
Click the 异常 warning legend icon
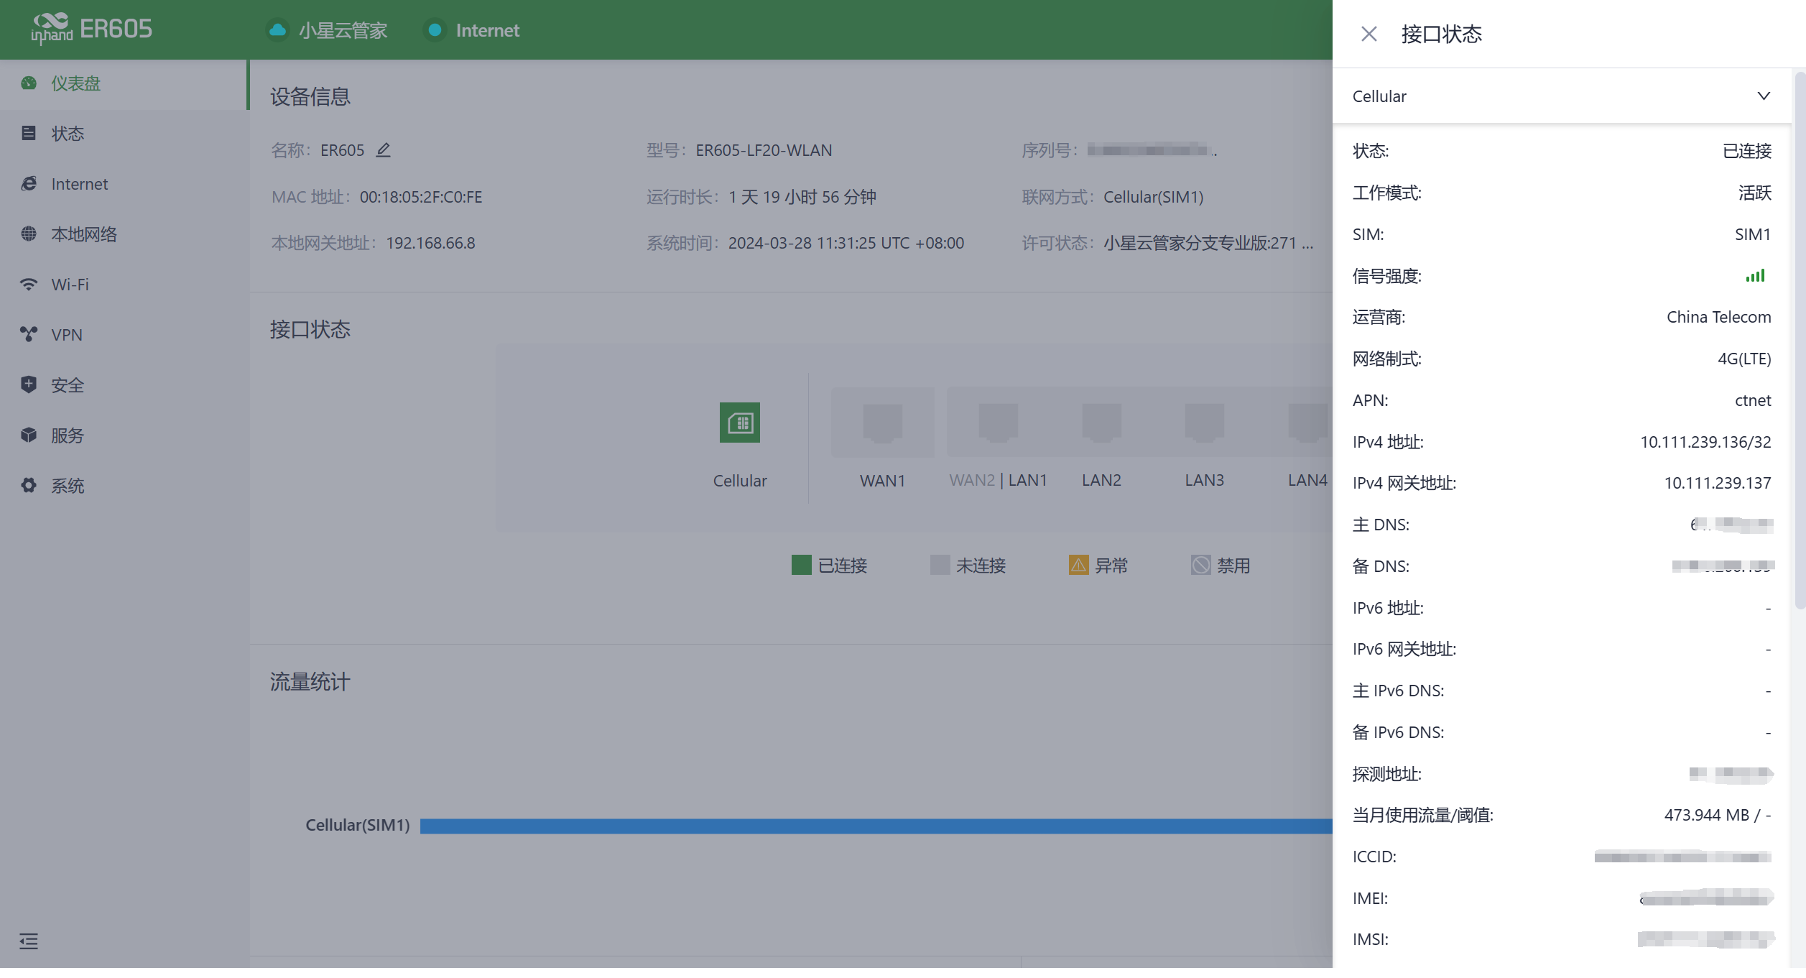(1078, 566)
